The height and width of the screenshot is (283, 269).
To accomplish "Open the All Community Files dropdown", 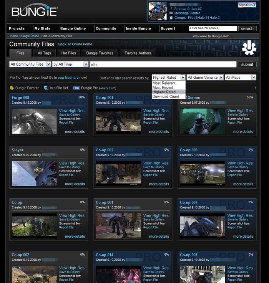I will click(x=30, y=65).
